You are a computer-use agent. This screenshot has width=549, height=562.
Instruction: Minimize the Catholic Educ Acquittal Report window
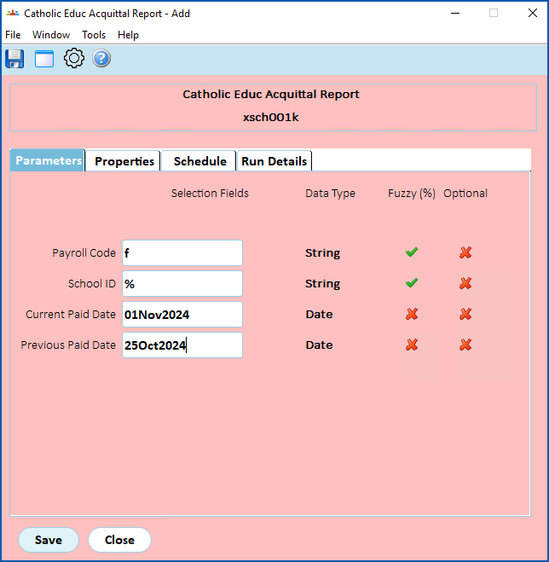pyautogui.click(x=455, y=14)
